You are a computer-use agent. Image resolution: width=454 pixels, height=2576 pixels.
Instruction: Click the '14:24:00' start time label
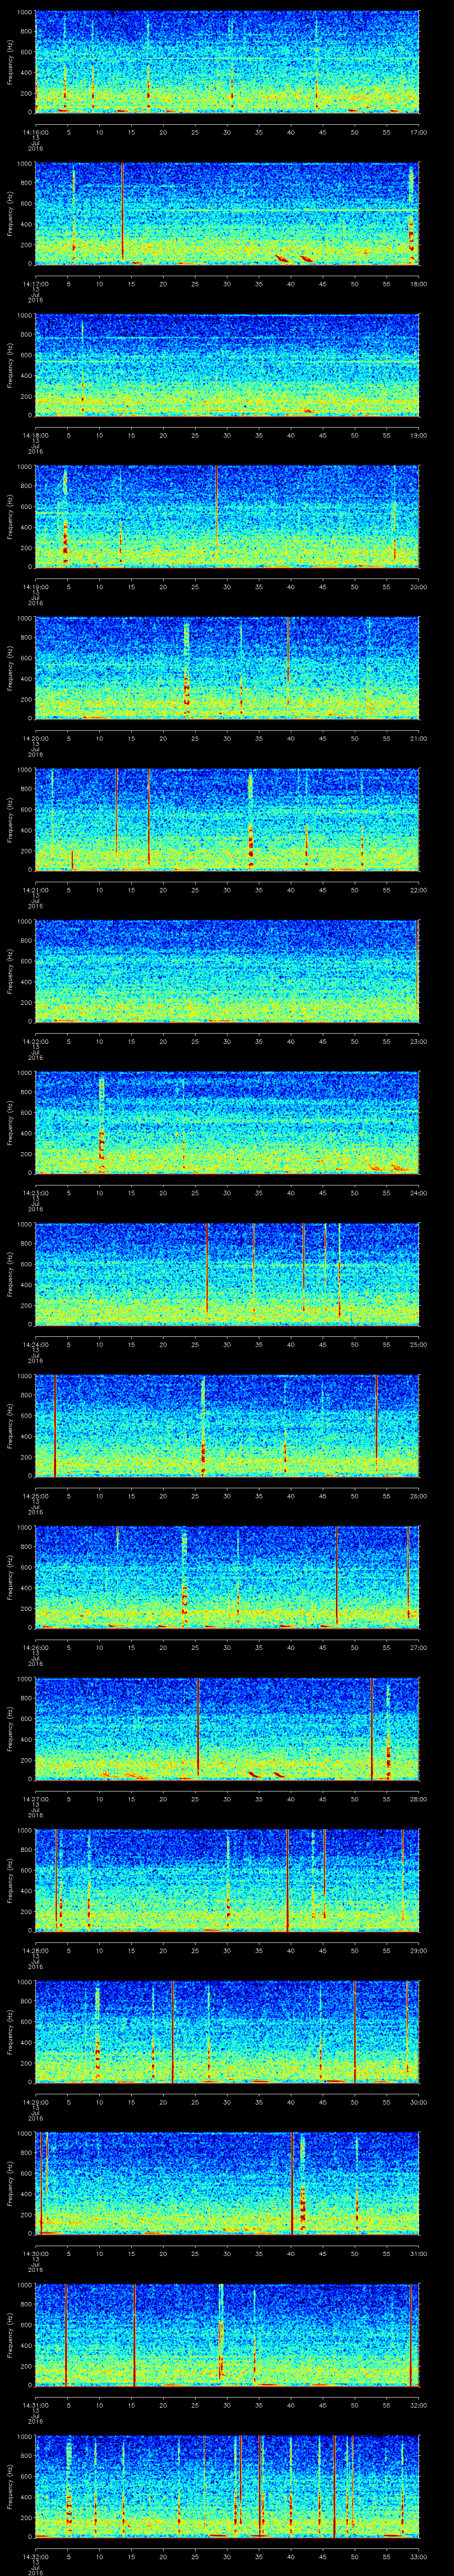tap(36, 1344)
